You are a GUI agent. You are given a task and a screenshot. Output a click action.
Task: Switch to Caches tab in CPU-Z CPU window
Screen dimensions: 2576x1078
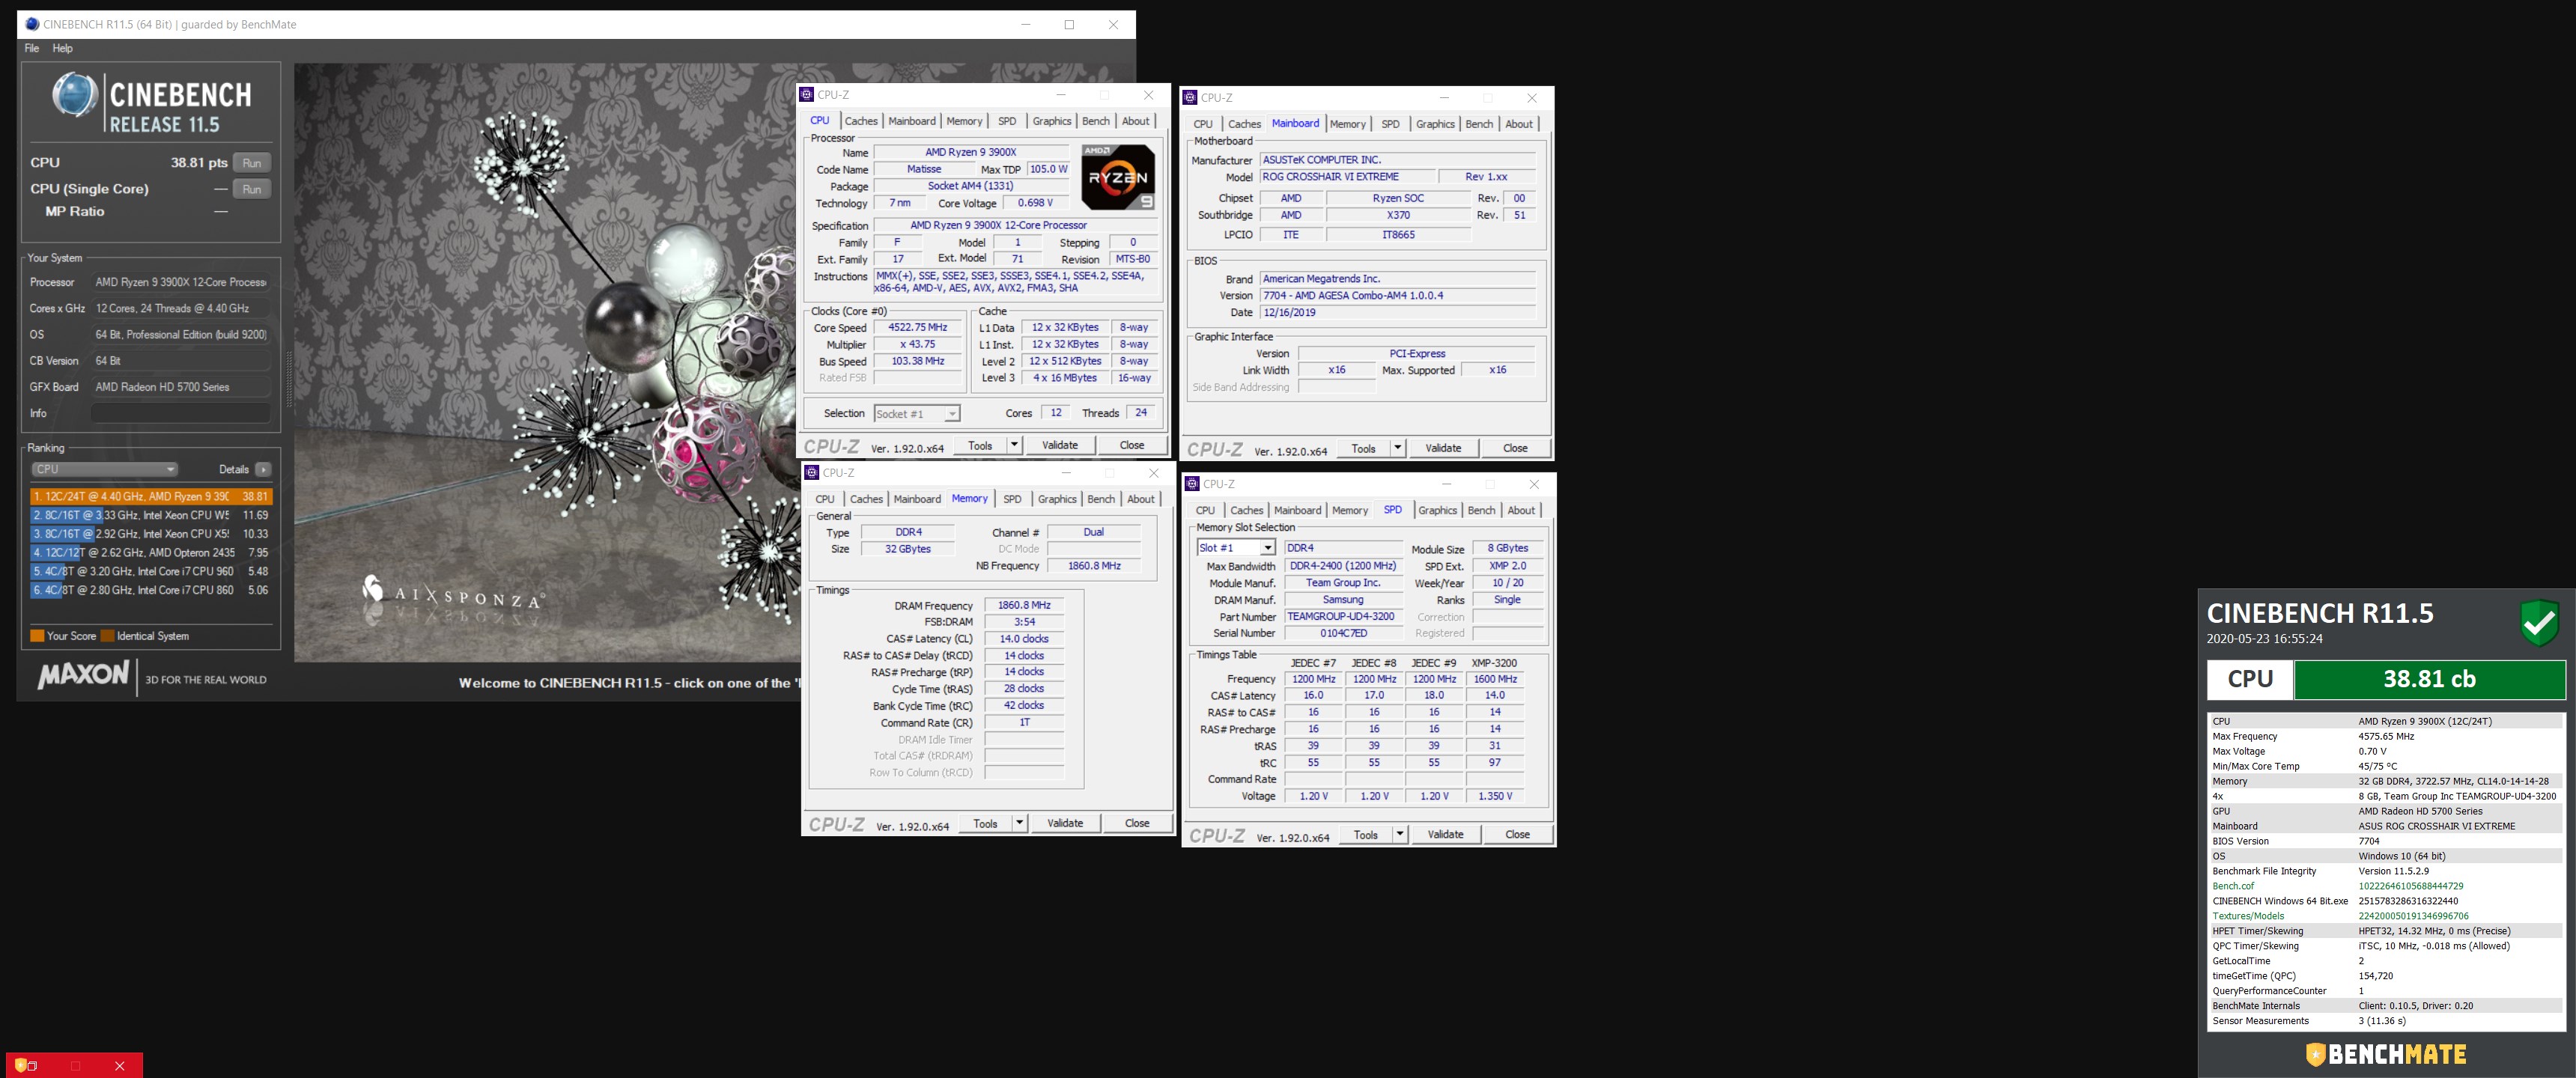(861, 121)
